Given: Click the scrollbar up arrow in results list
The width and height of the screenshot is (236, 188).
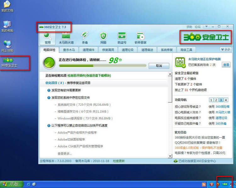Looking at the screenshot, I should 170,74.
